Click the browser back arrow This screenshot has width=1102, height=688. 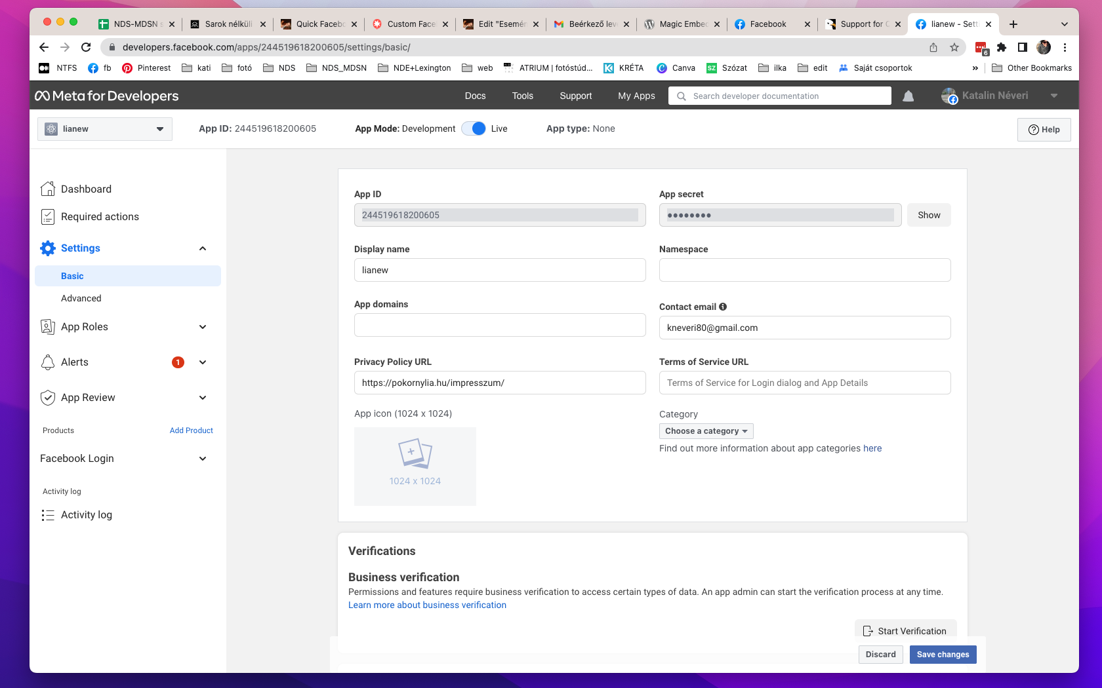pyautogui.click(x=44, y=47)
